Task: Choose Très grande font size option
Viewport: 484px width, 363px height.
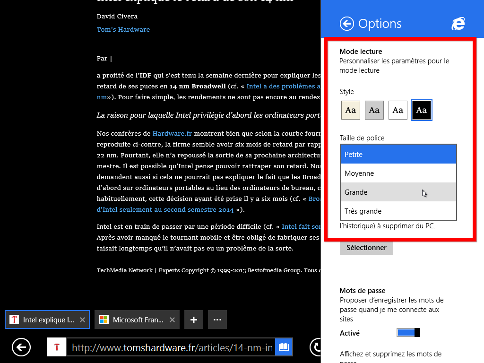Action: coord(398,211)
